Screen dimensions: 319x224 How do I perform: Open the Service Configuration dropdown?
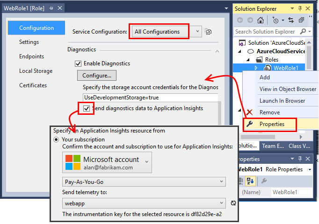[x=198, y=32]
